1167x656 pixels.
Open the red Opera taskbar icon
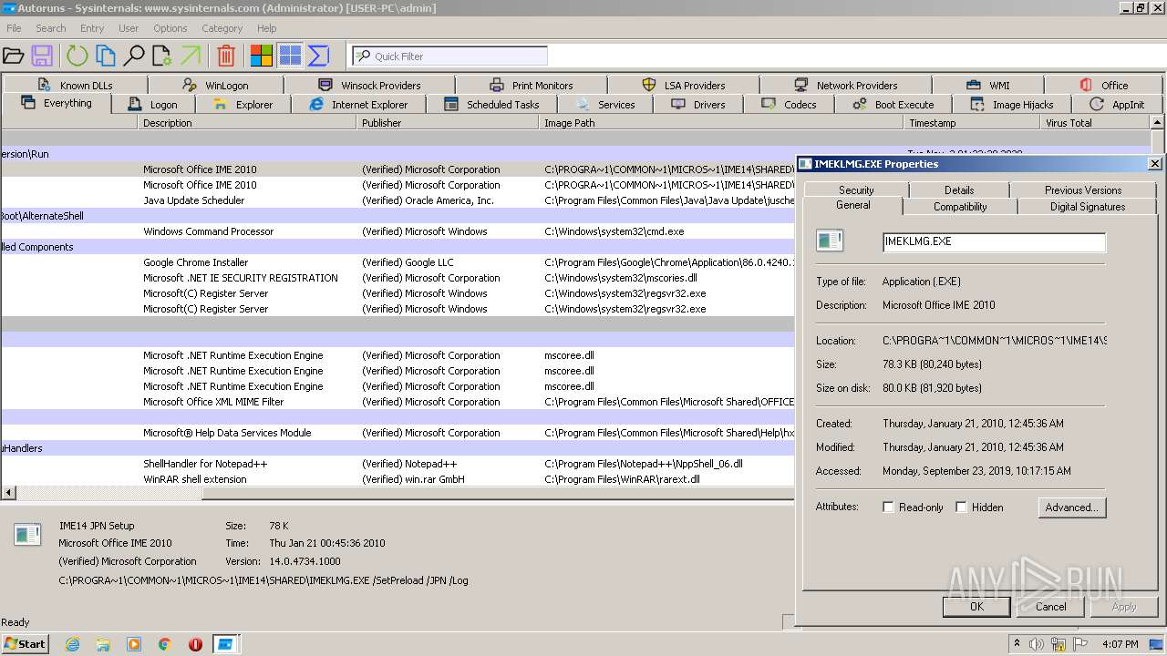(195, 644)
